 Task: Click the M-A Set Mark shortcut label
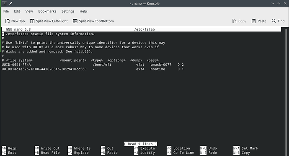246,148
